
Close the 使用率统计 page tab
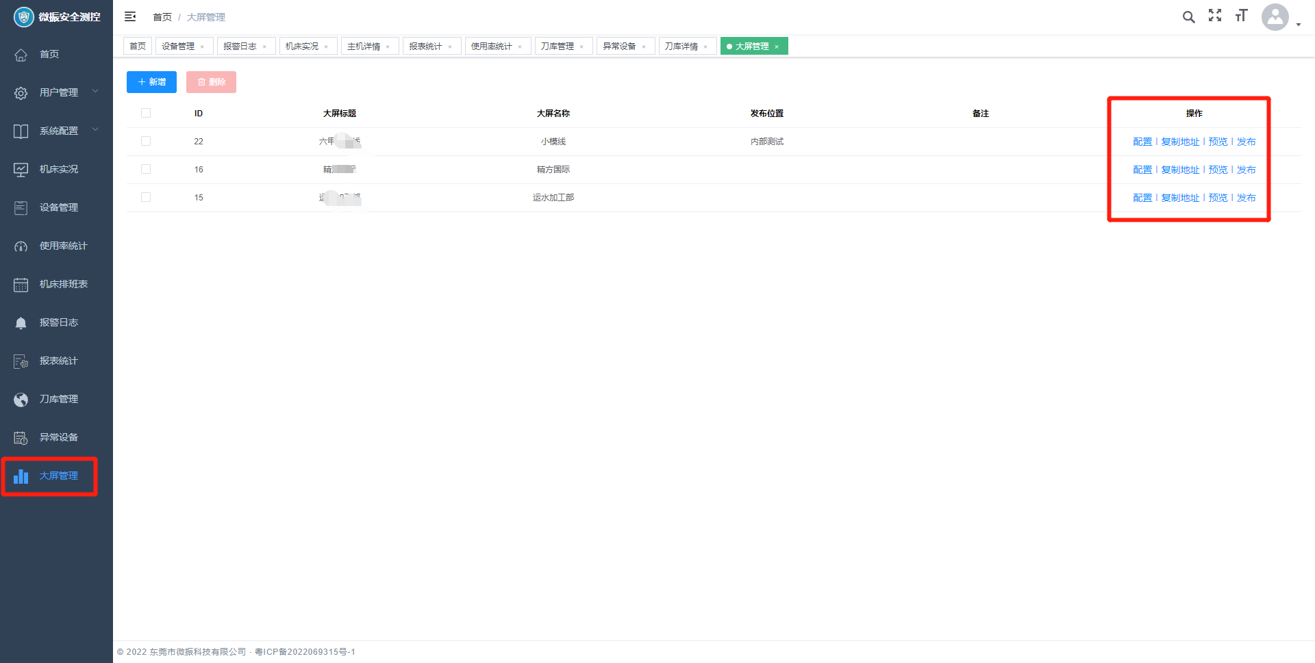(520, 47)
